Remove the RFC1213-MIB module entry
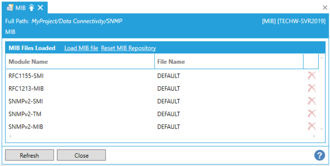This screenshot has height=166, width=330. point(311,88)
